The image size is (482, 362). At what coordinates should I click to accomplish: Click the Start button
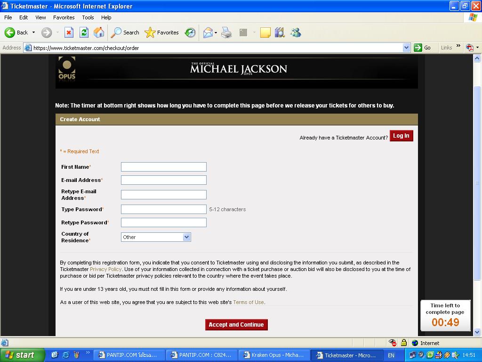pos(22,355)
